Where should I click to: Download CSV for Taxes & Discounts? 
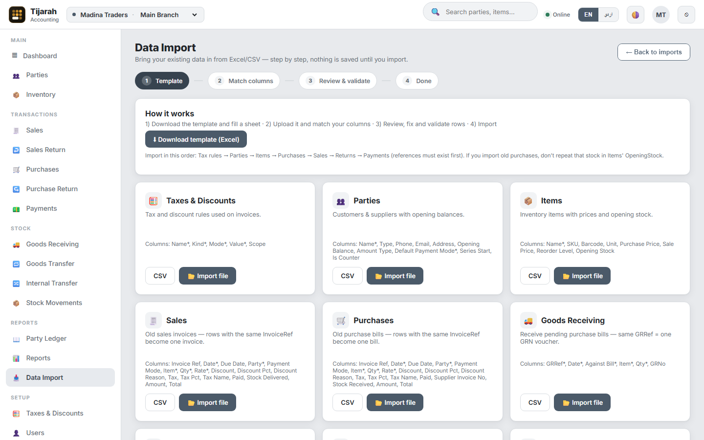tap(160, 276)
